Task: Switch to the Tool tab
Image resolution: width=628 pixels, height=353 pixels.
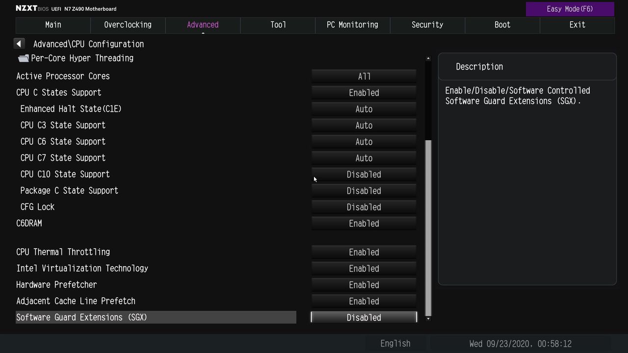Action: click(x=278, y=25)
